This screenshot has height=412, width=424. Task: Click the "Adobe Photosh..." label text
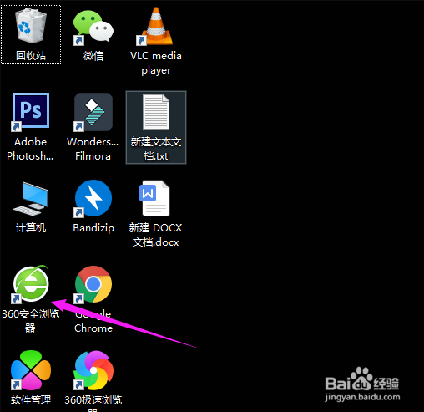tap(30, 149)
